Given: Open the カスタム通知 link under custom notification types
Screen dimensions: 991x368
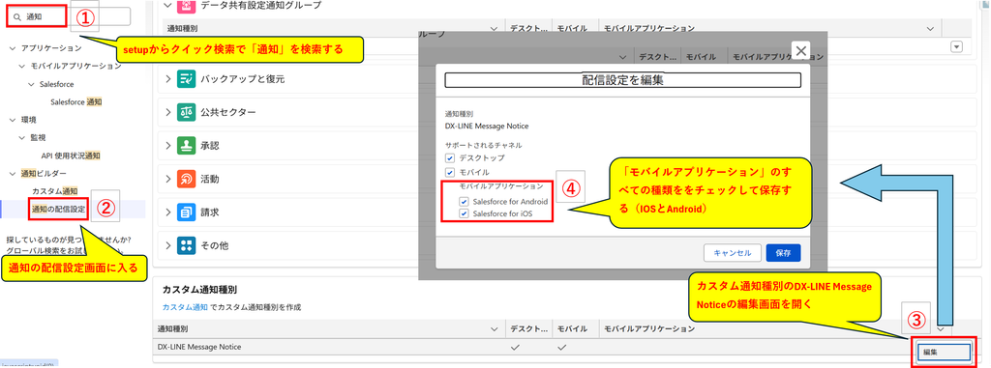Looking at the screenshot, I should click(x=185, y=307).
